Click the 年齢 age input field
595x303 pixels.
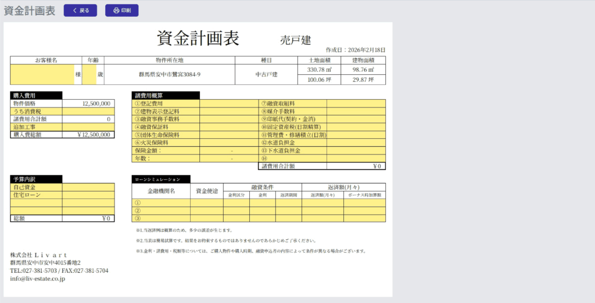tap(89, 74)
